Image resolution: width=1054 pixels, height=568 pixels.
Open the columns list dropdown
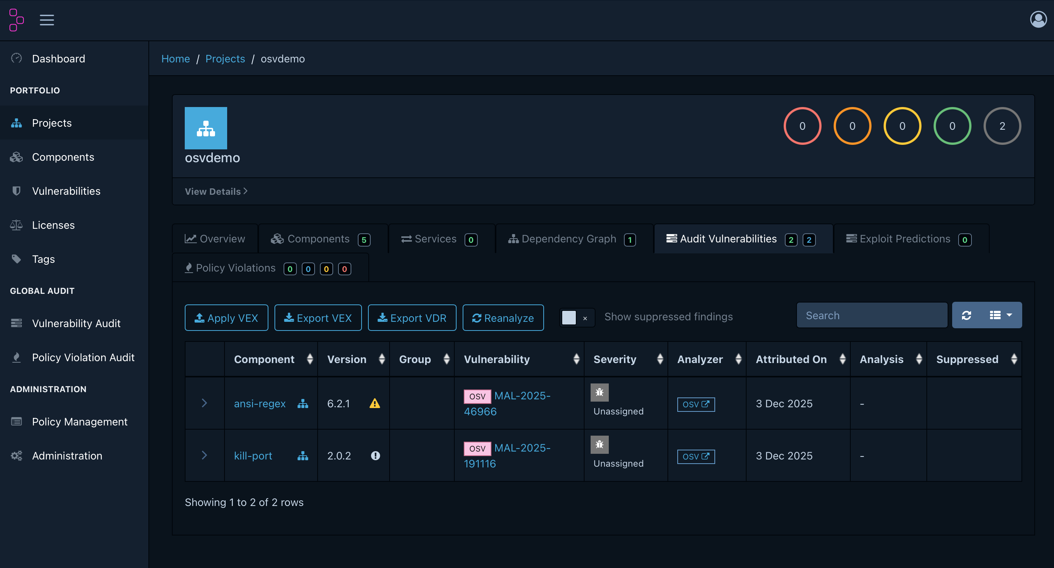pyautogui.click(x=1000, y=315)
